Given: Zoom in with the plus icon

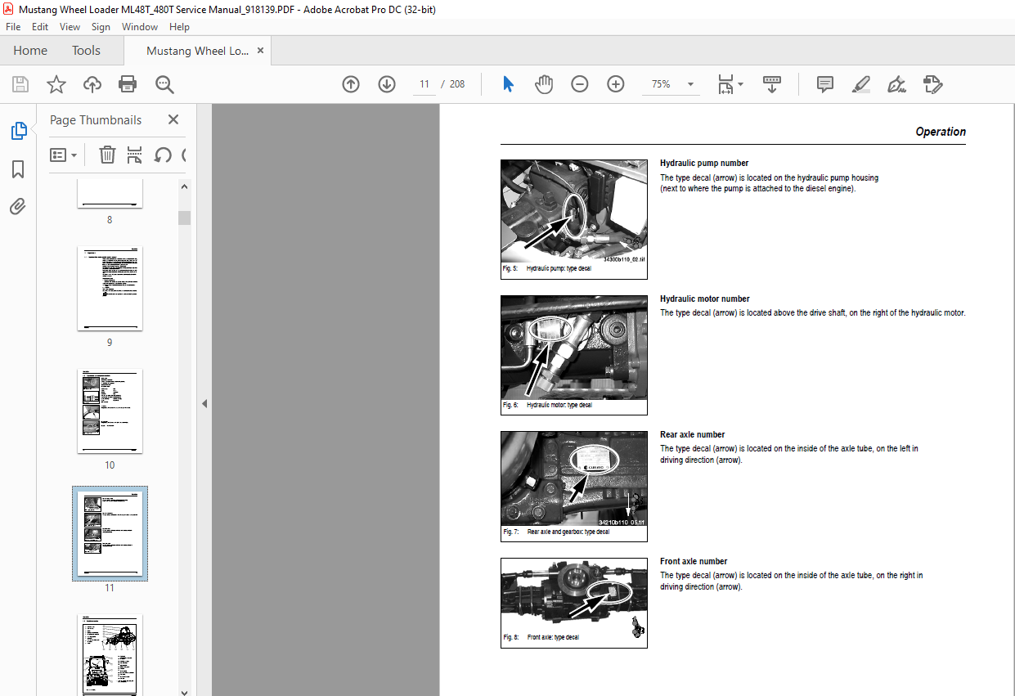Looking at the screenshot, I should (616, 84).
